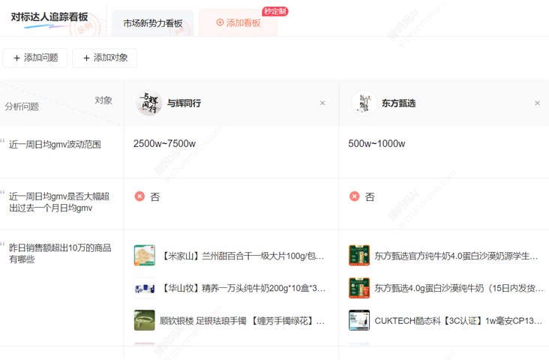Select the 东方甄选 name text

tap(399, 103)
